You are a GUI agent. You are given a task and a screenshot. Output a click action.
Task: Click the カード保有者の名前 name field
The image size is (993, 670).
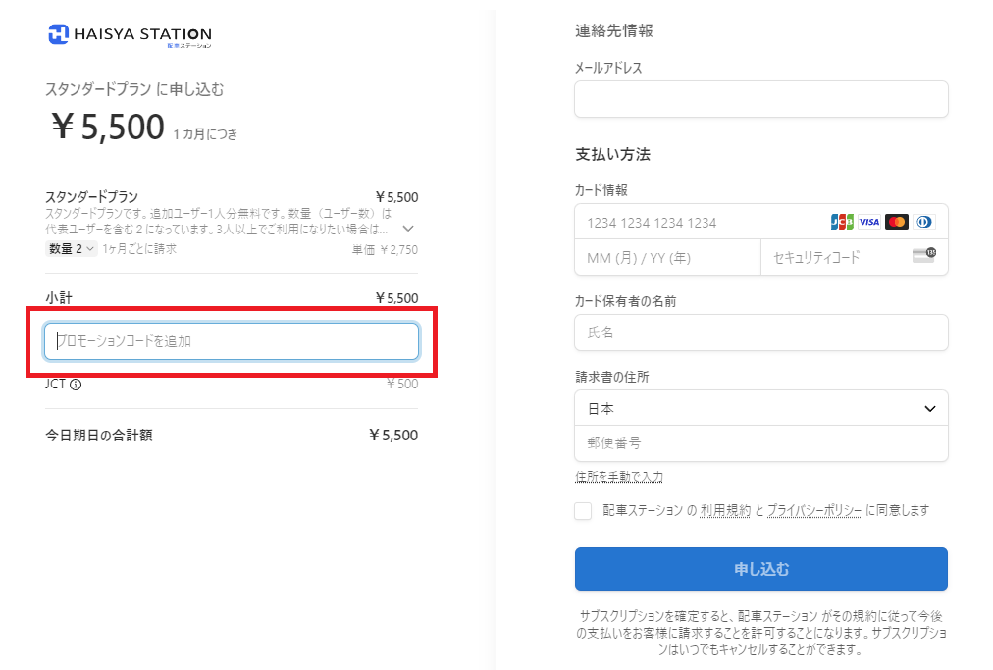pyautogui.click(x=760, y=333)
